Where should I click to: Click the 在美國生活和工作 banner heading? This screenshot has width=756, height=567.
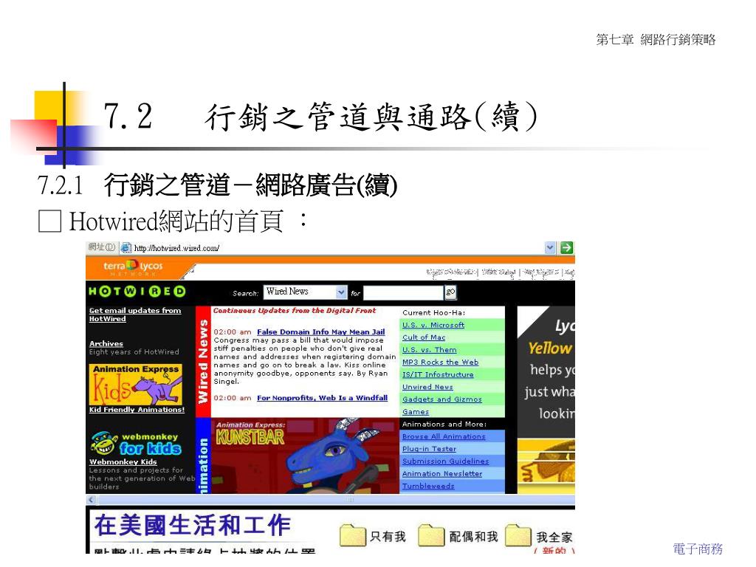pos(192,526)
